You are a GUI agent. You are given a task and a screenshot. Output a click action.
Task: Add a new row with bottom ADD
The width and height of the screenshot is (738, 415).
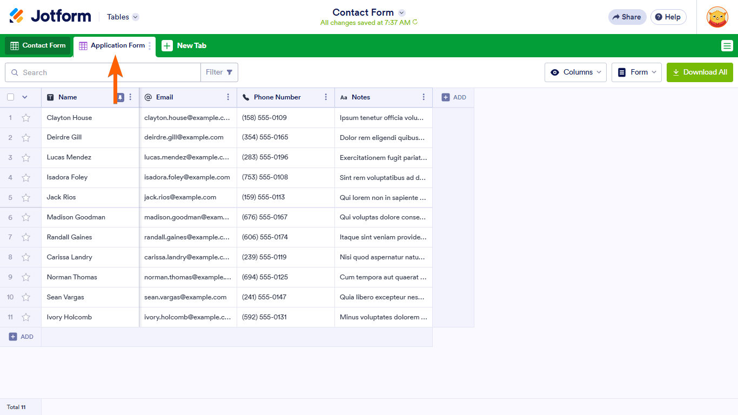coord(21,337)
